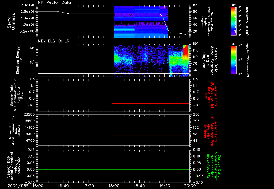This screenshot has width=274, height=189.
Task: Click the NF color scale bar
Action: pos(234,21)
